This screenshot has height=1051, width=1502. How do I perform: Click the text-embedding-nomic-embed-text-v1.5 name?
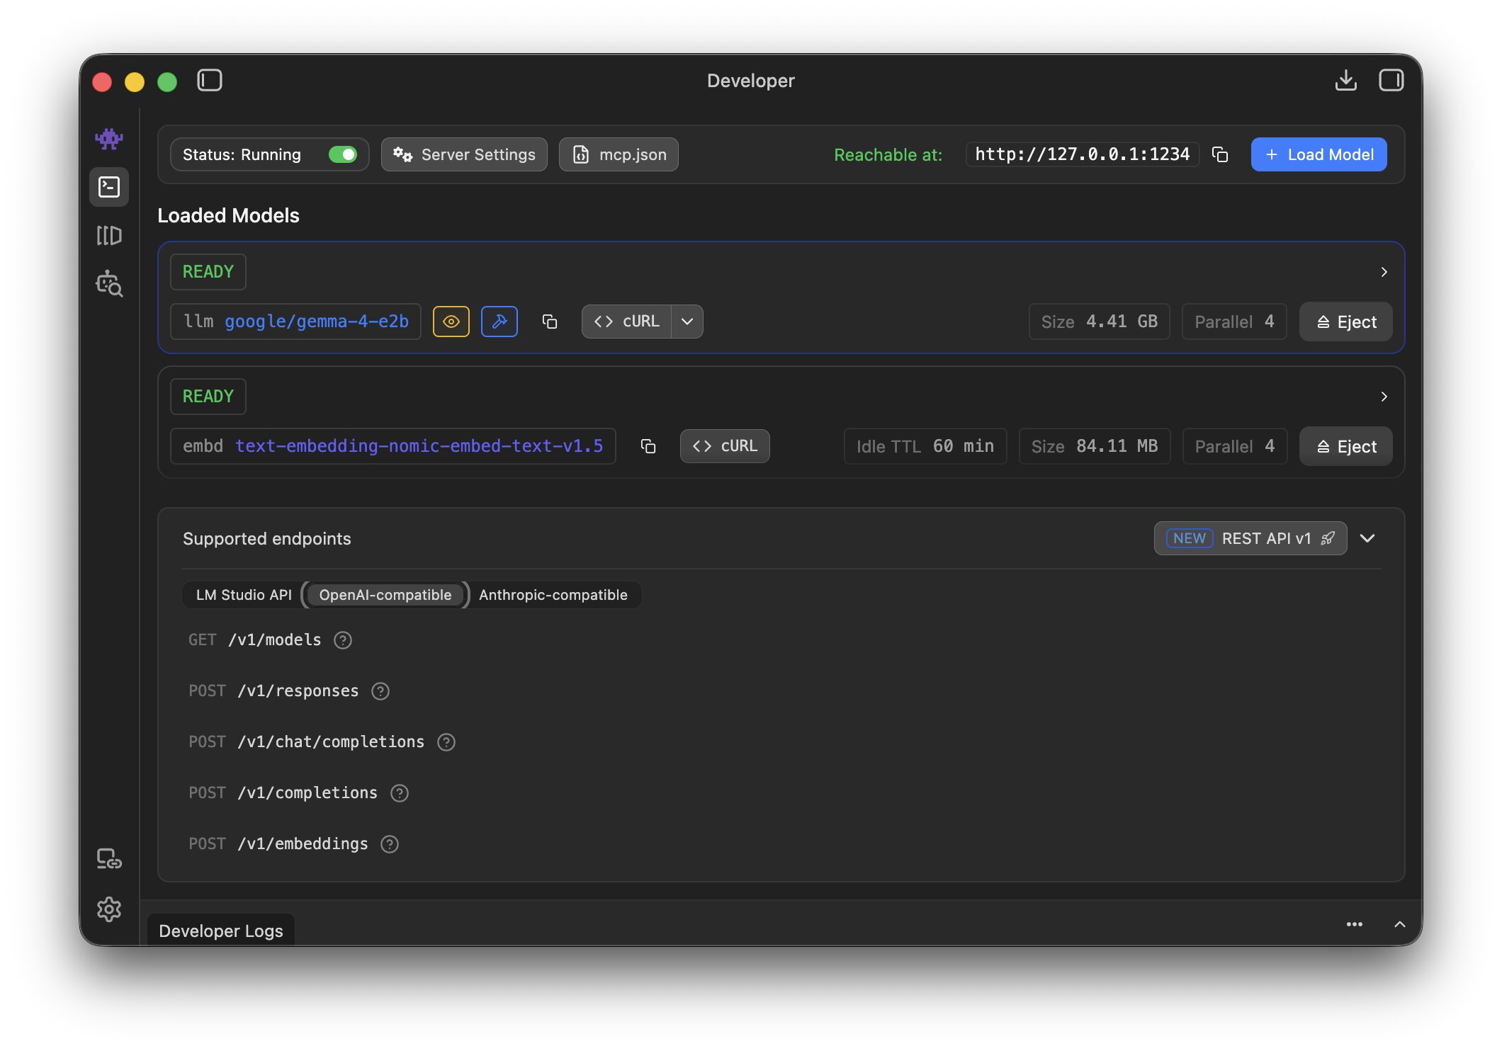pos(419,446)
